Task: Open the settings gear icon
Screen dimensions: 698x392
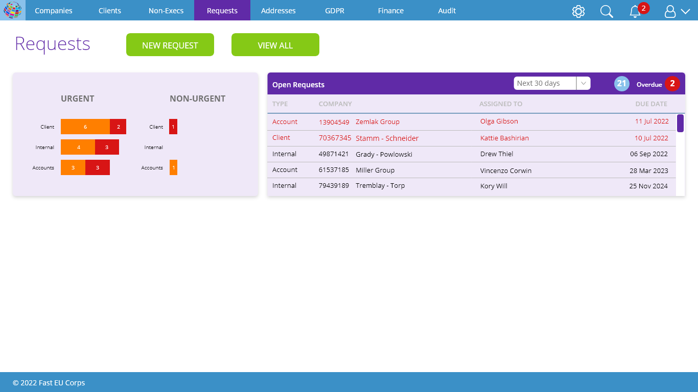Action: (x=578, y=11)
